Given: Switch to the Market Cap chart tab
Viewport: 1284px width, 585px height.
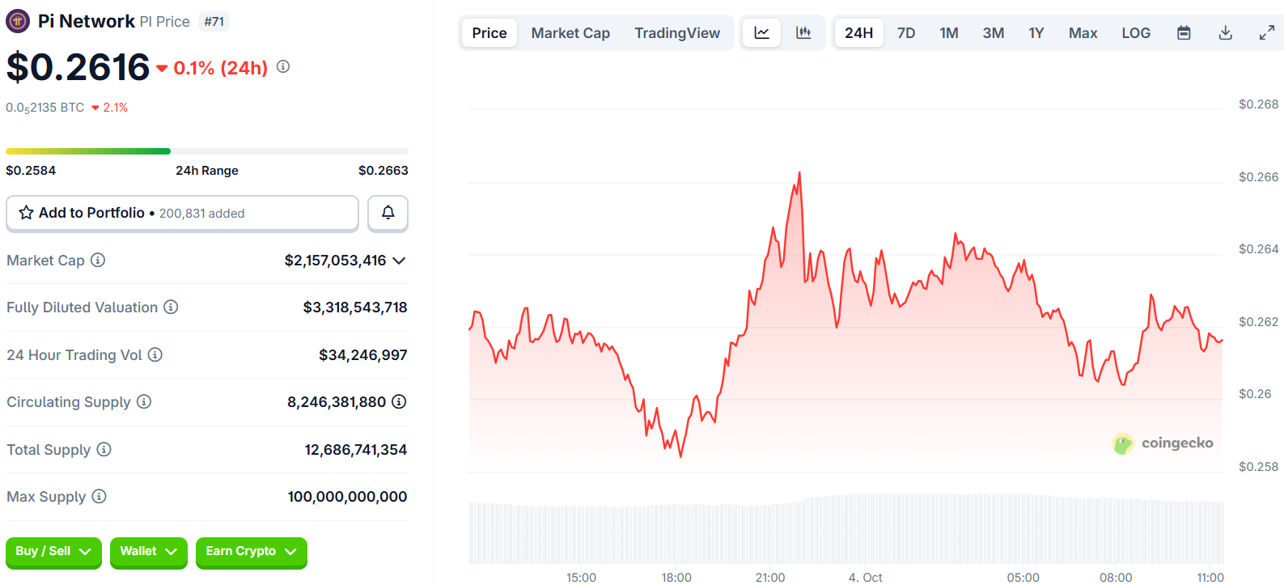Looking at the screenshot, I should click(570, 33).
